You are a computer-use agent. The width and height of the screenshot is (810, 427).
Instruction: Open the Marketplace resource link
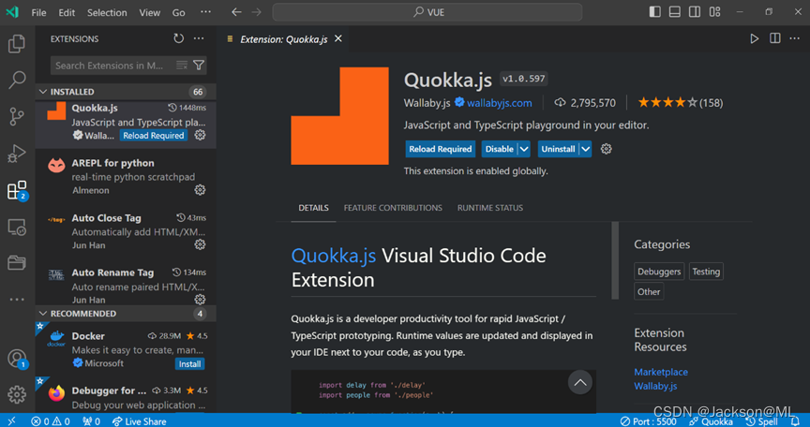(x=661, y=372)
